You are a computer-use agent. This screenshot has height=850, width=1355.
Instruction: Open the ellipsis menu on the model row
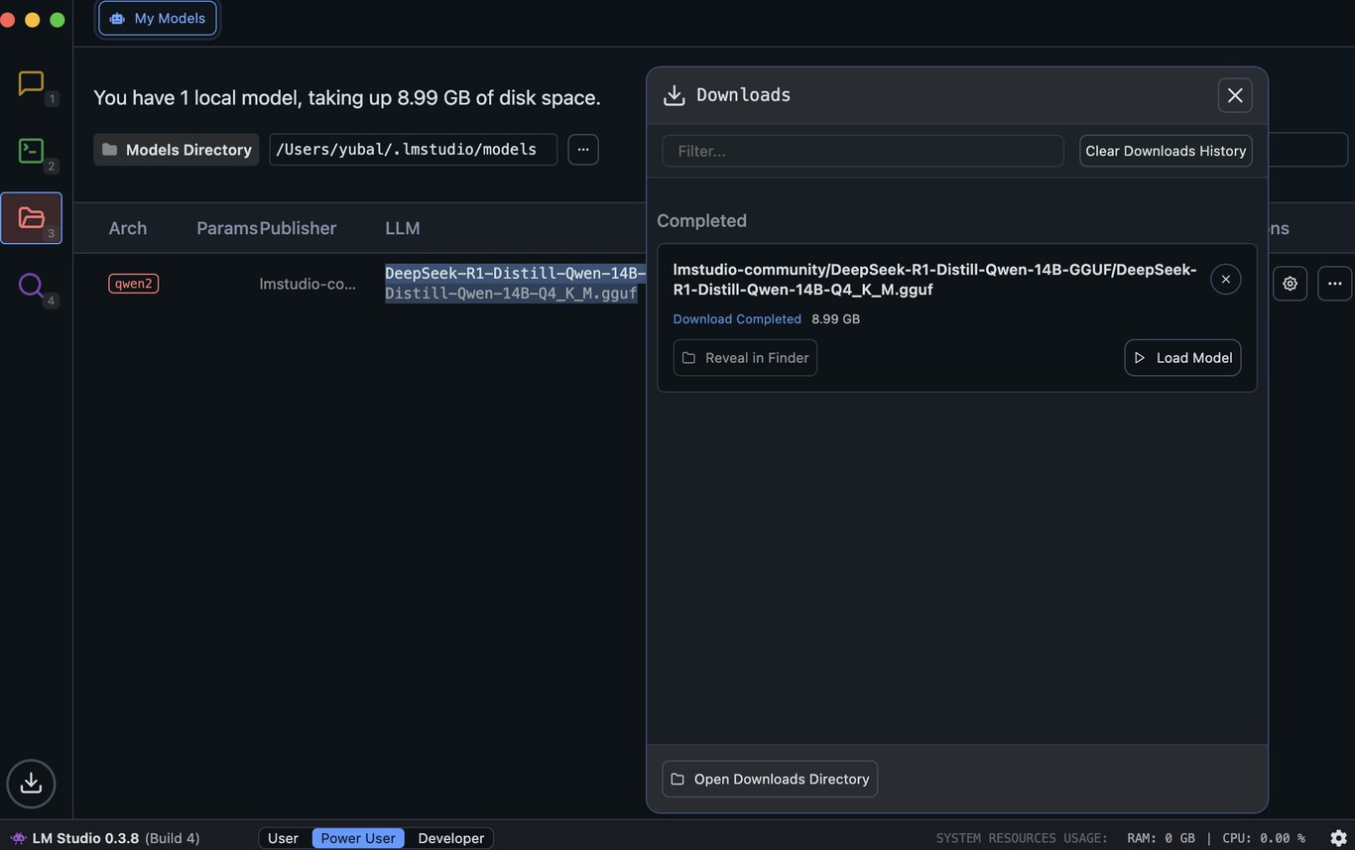[1334, 283]
